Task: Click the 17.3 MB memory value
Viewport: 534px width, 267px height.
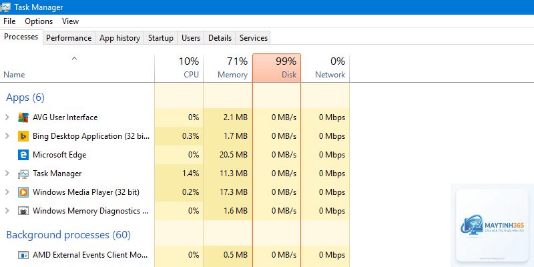Action: tap(234, 192)
